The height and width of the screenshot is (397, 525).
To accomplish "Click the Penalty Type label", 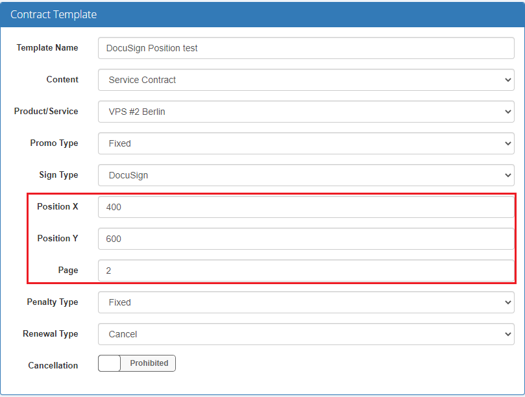I will (52, 302).
